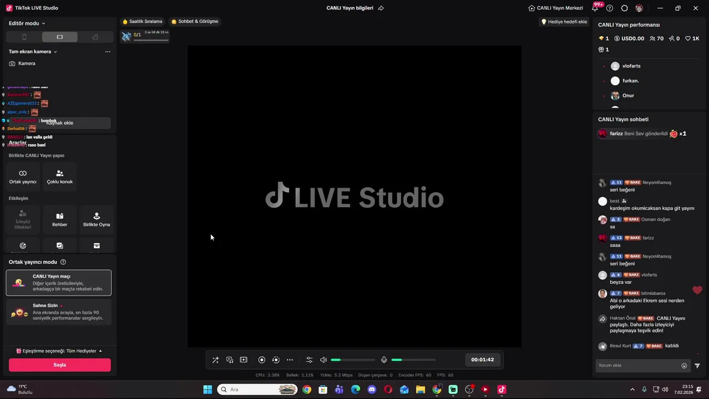Click the red heart in chat panel
Viewport: 709px width, 399px height.
click(697, 290)
